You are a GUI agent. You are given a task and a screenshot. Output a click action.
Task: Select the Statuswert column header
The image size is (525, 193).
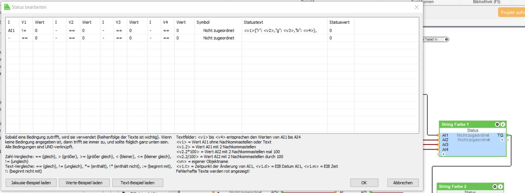pos(341,22)
